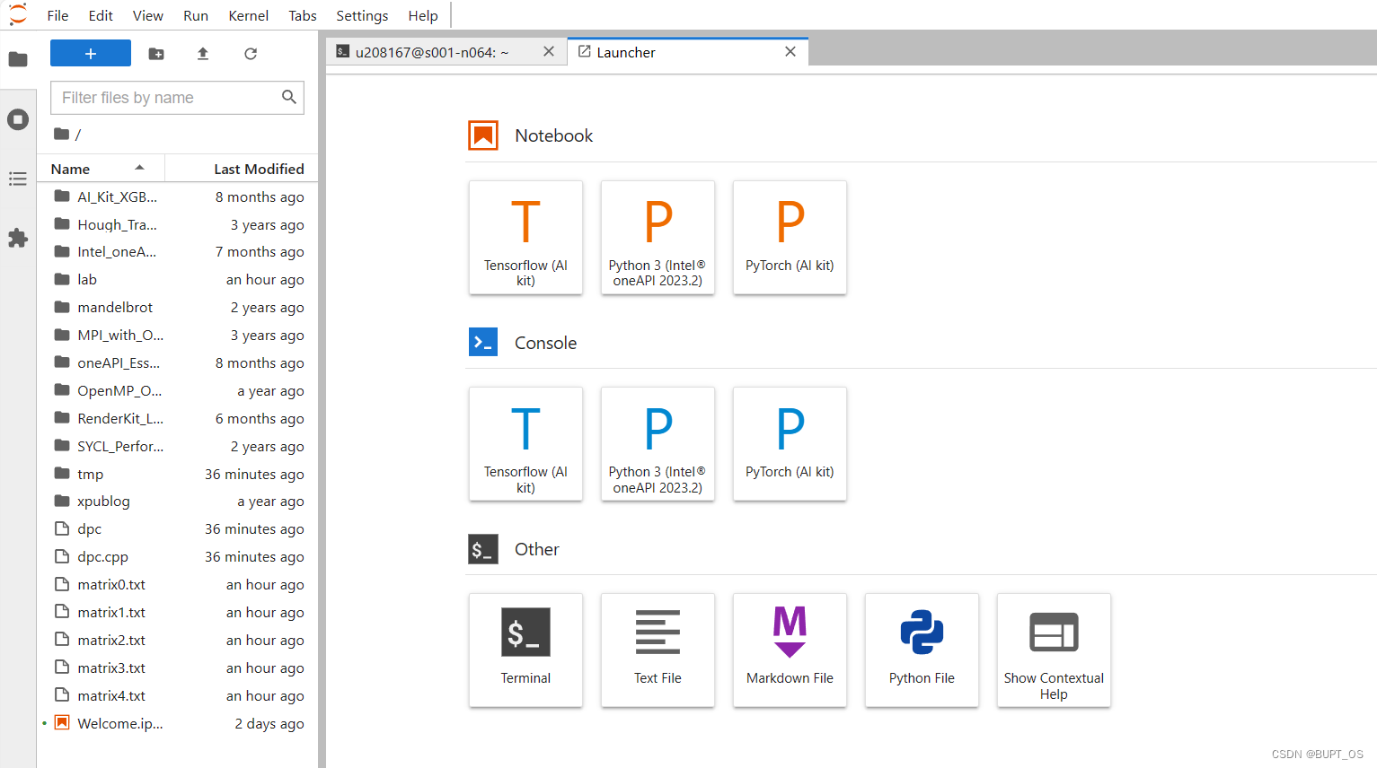This screenshot has width=1377, height=768.
Task: Create Python 3 (Intel oneAPI 2023.2) notebook
Action: [x=658, y=238]
